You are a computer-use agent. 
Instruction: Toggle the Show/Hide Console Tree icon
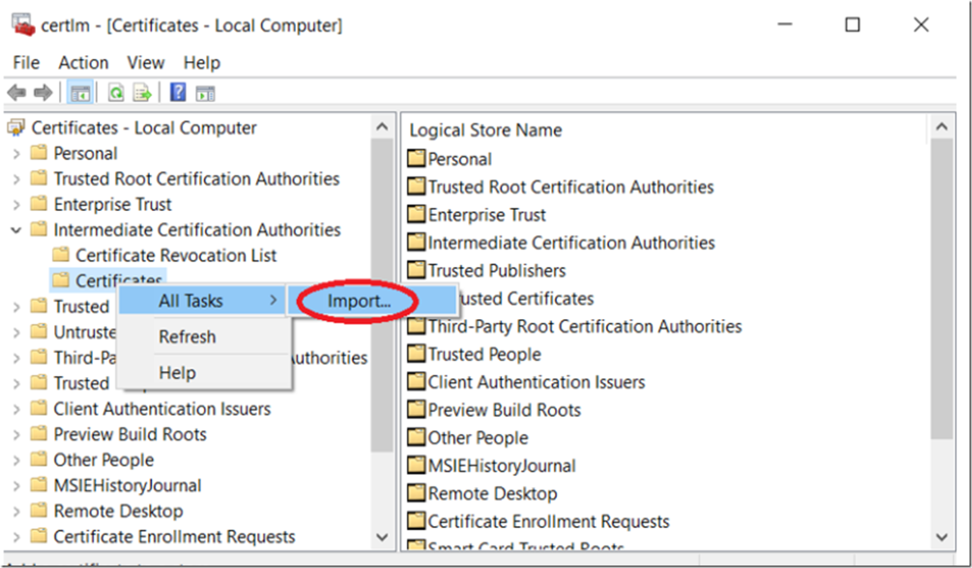click(x=80, y=93)
